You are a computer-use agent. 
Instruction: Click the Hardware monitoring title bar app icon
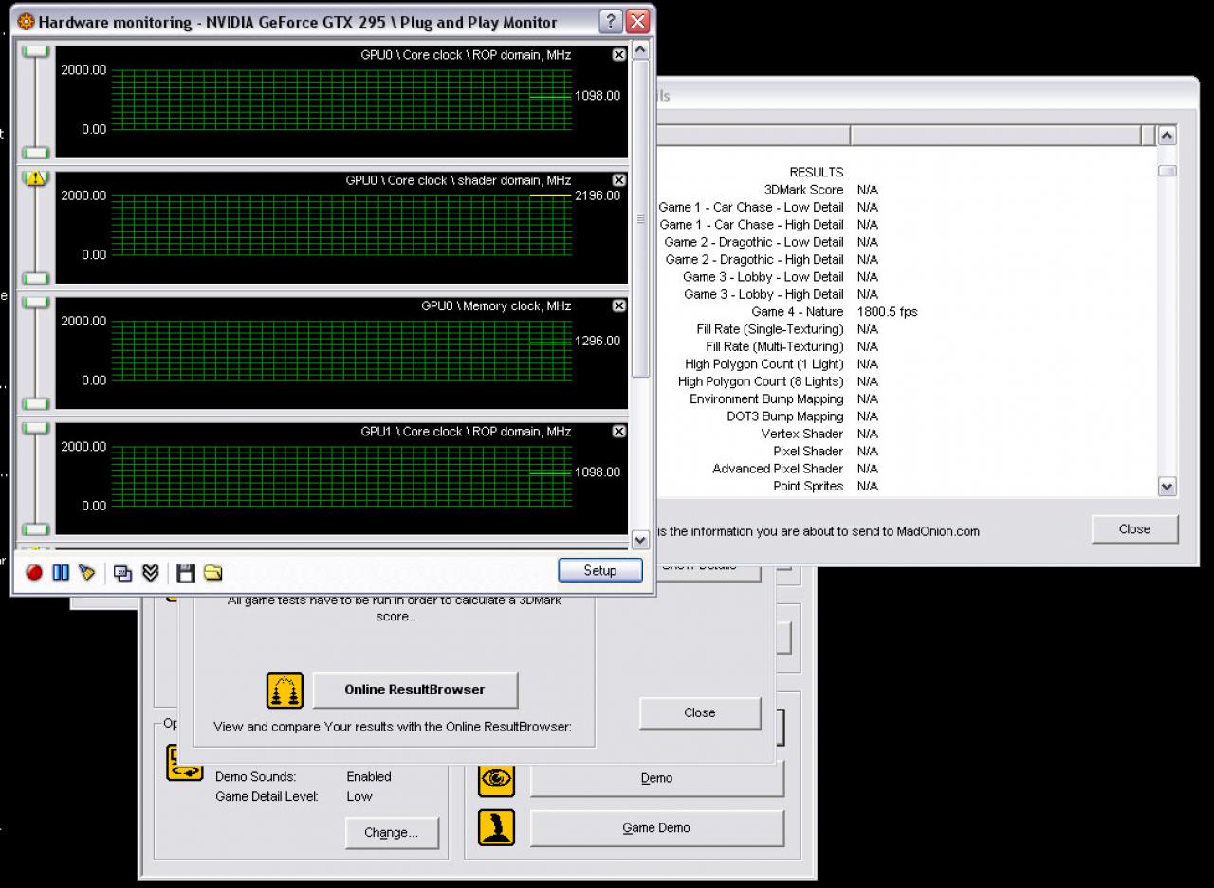click(27, 21)
